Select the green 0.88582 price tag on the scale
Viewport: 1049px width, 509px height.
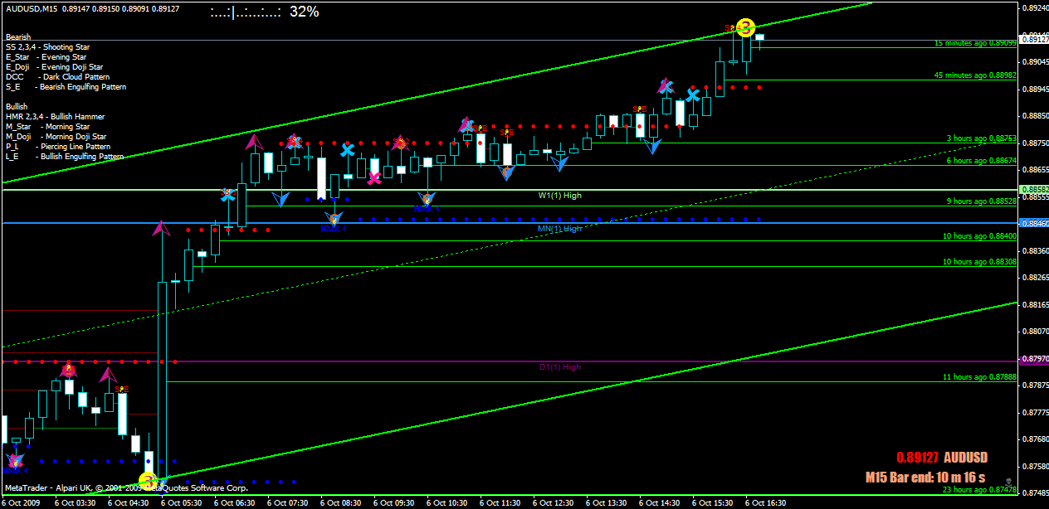click(1034, 189)
